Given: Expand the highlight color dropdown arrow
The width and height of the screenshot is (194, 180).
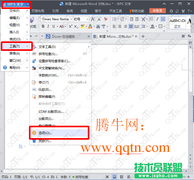Looking at the screenshot, I should tap(86, 27).
